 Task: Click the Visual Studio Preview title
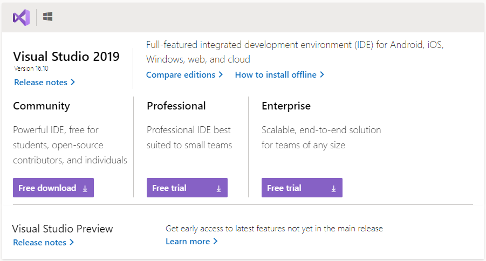(63, 229)
